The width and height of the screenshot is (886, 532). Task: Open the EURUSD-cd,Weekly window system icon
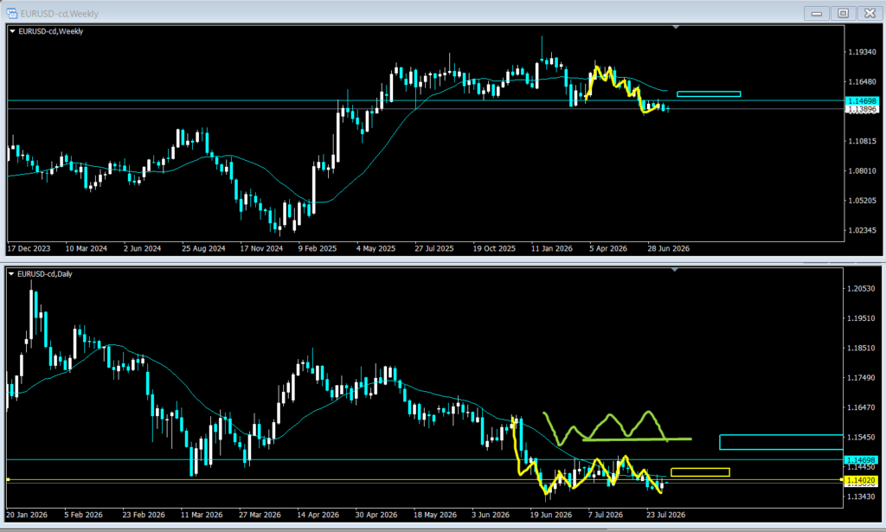pos(12,13)
